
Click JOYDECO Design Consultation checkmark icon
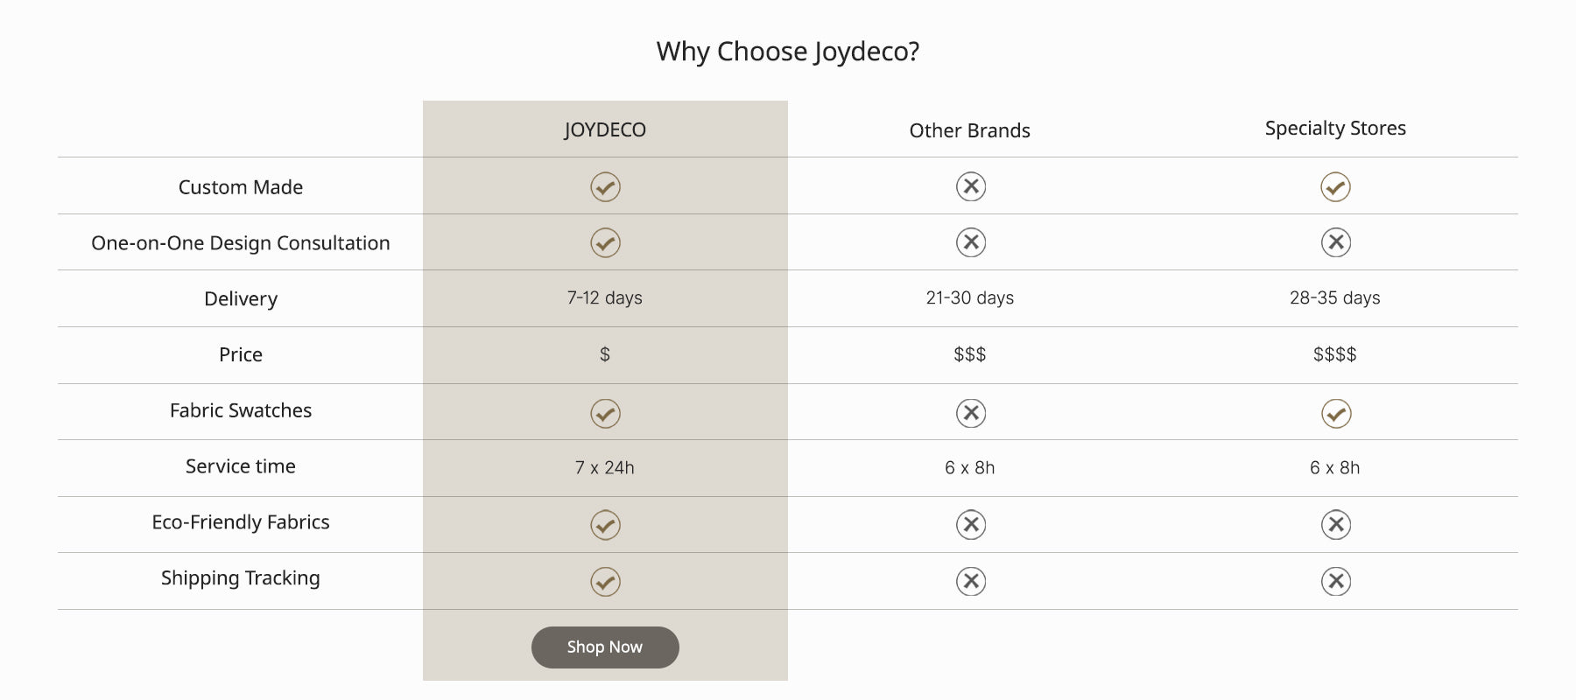[x=605, y=242]
